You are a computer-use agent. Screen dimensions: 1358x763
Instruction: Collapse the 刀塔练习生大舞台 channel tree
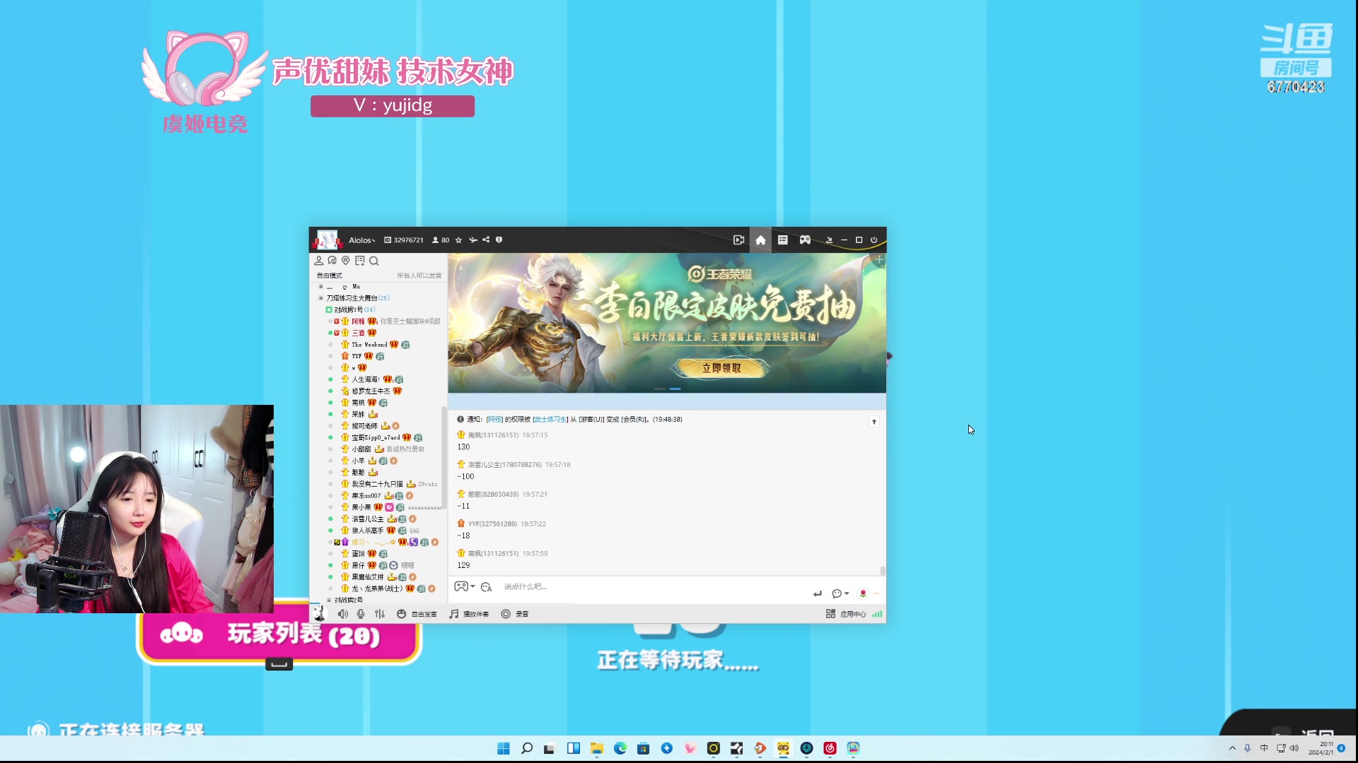point(320,298)
